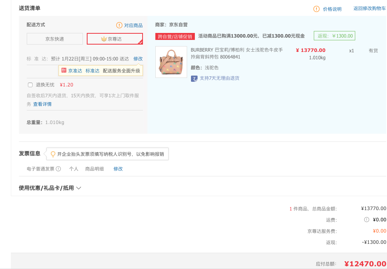387x269 pixels.
Task: Click the 总商品金额 ¥13770.00 value
Action: click(374, 209)
